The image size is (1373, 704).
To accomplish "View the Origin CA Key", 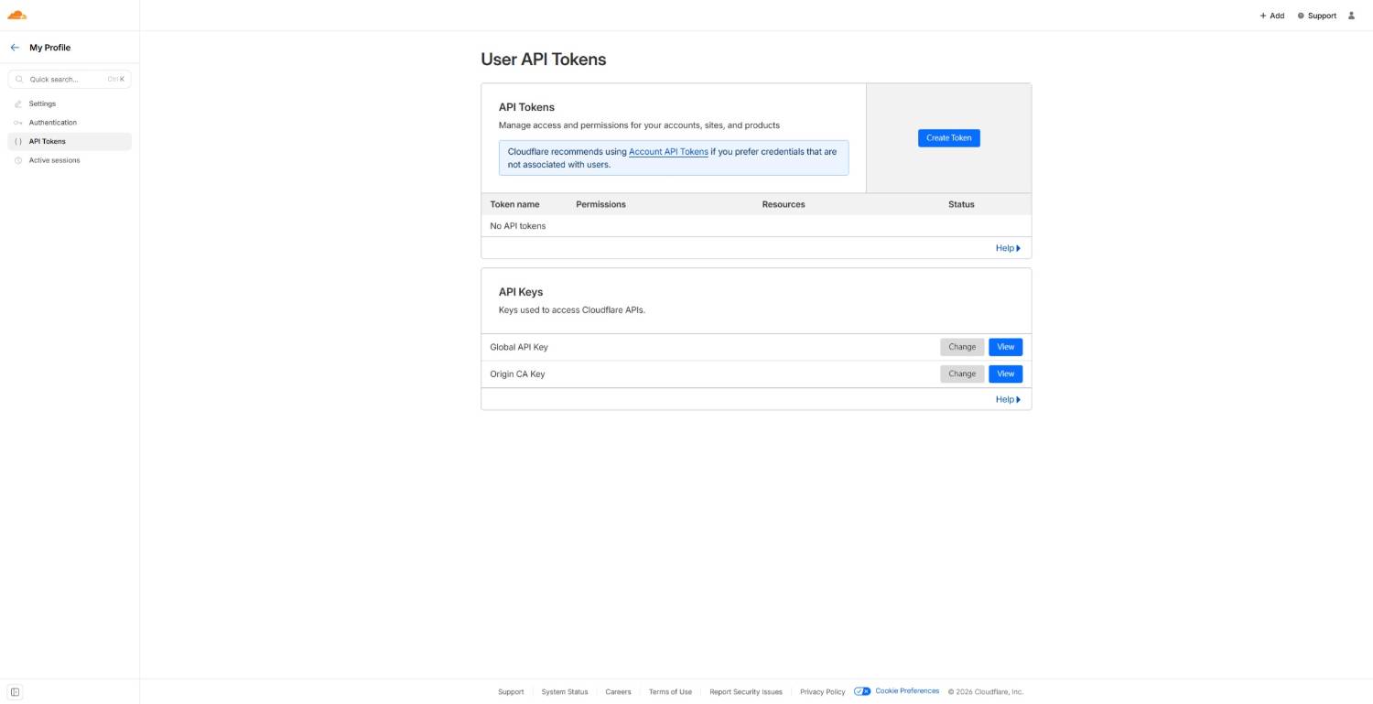I will point(1005,374).
